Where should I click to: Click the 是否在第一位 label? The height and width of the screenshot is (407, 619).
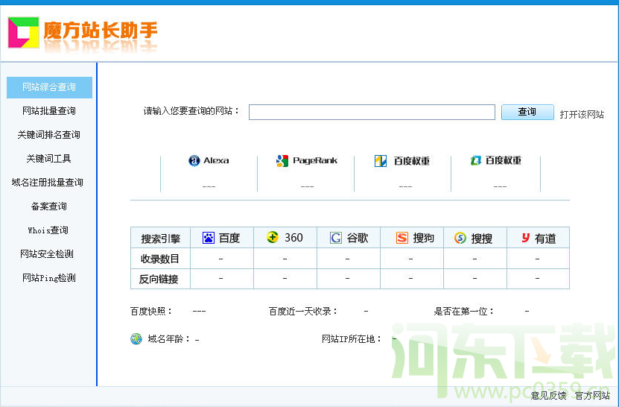click(463, 312)
